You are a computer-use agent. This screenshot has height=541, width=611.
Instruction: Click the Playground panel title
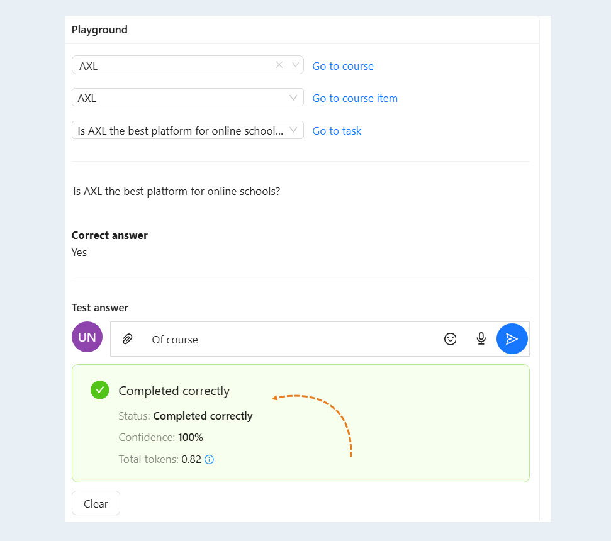coord(99,30)
